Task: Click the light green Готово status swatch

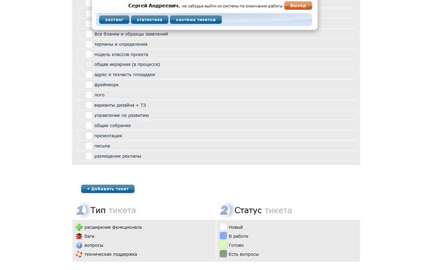Action: (x=223, y=245)
